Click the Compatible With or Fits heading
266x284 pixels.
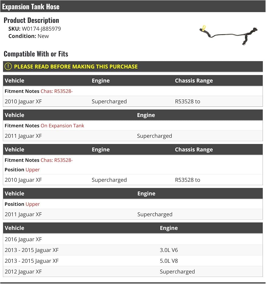(x=36, y=54)
